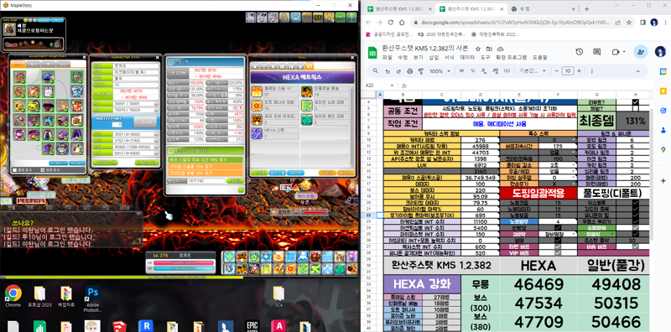
Task: Toggle the checked checkbox in equipment window footer
Action: 42,170
